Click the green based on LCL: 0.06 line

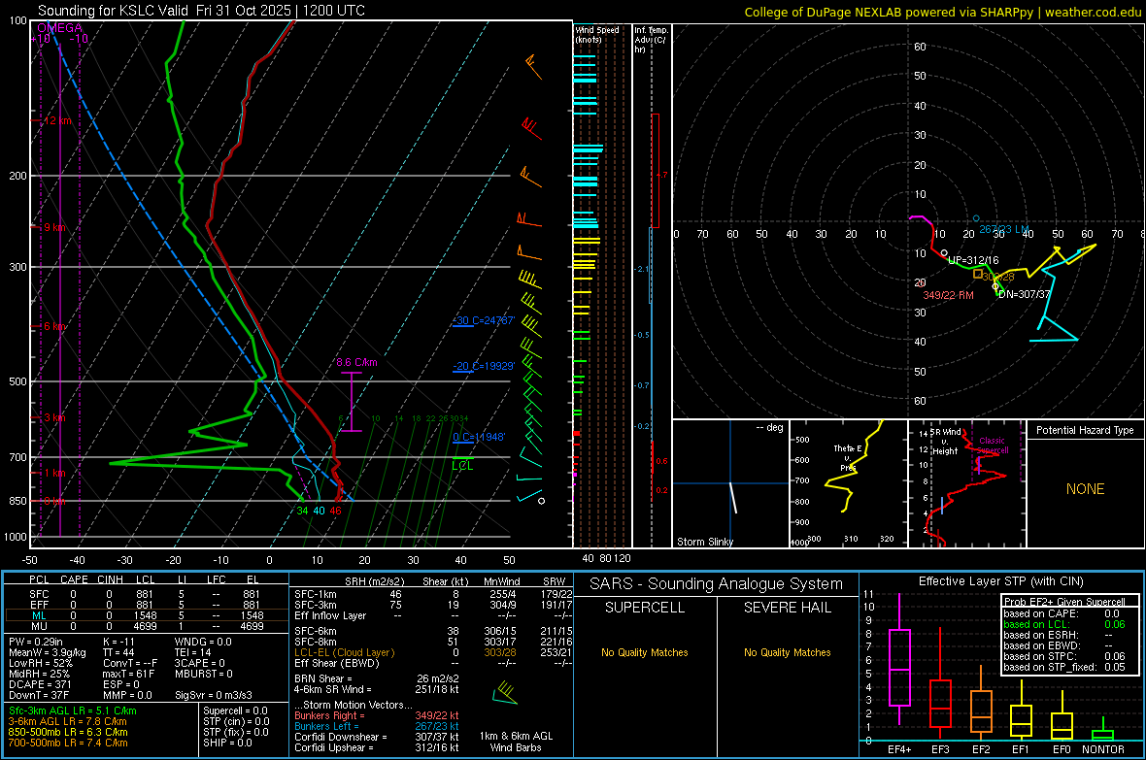pyautogui.click(x=1064, y=624)
